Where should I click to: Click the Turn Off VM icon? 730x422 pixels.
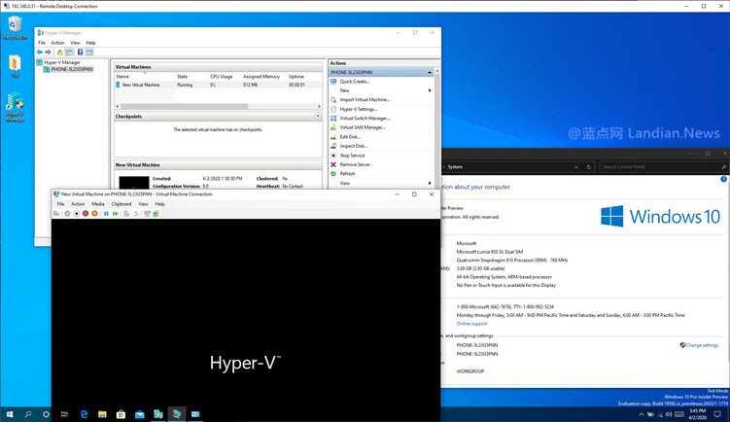[x=77, y=213]
